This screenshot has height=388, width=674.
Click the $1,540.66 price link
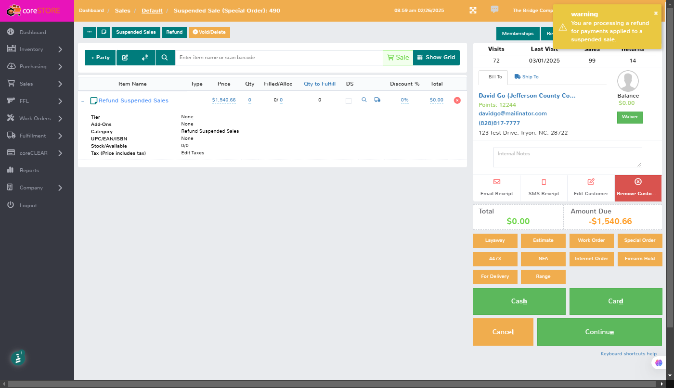coord(224,100)
